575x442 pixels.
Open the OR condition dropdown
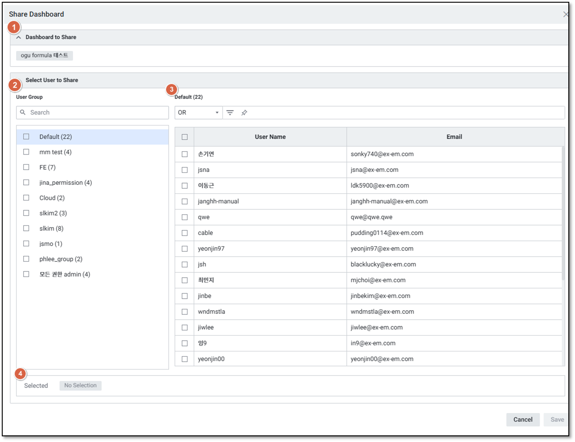(x=198, y=113)
